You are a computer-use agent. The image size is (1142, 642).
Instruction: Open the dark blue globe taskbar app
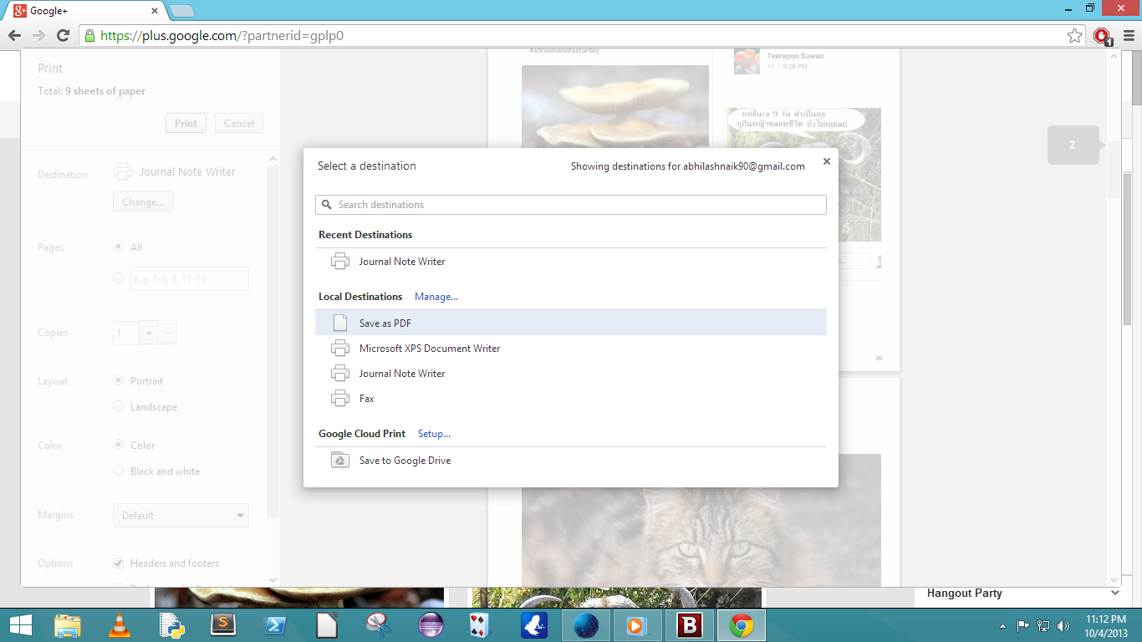[586, 625]
